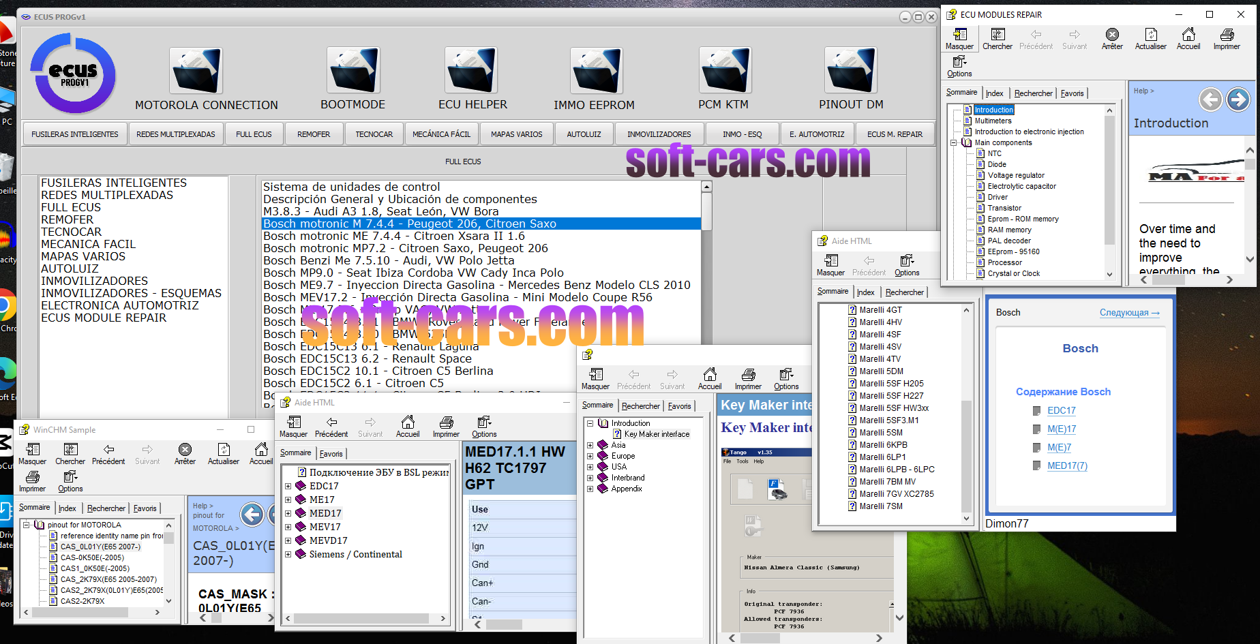Click back arrow in Introduction help header

pos(1210,99)
